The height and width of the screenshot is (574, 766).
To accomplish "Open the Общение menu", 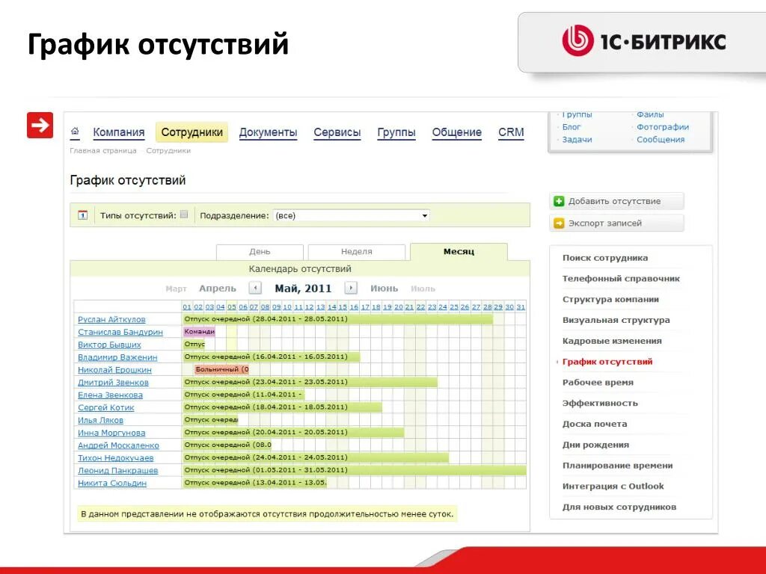I will tap(457, 132).
